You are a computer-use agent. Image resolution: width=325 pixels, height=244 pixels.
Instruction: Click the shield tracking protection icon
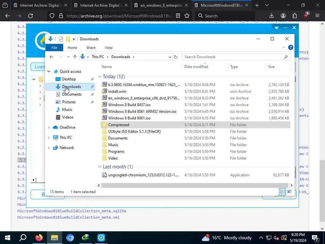(52, 16)
